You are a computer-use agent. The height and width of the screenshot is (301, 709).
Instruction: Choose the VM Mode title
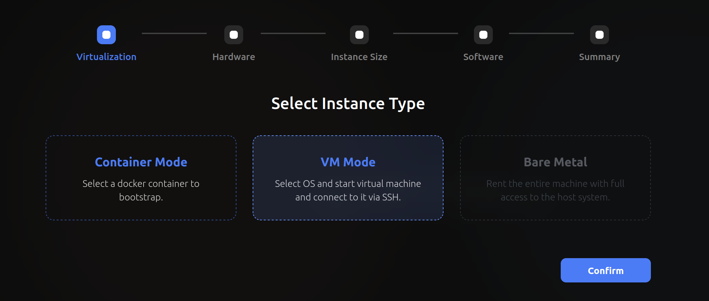(x=348, y=162)
